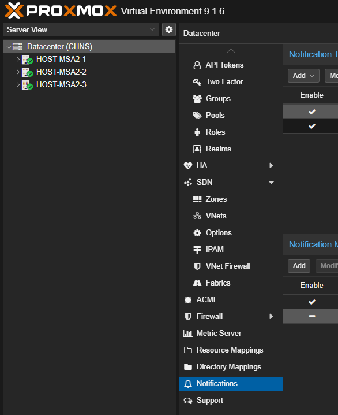Open the tree settings gear button
338x415 pixels.
169,29
